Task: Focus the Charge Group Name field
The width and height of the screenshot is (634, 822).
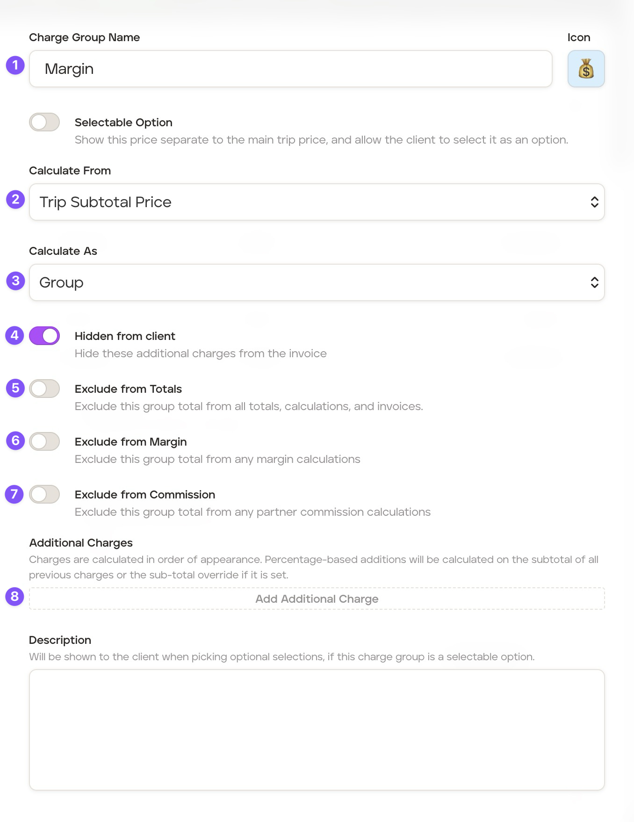Action: click(290, 69)
